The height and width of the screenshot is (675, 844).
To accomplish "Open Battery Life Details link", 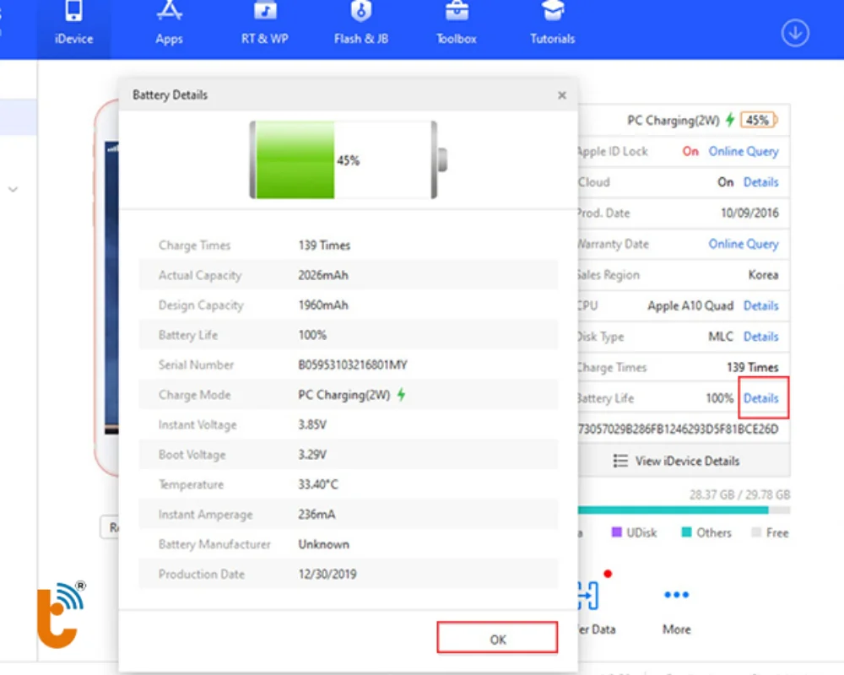I will pos(761,397).
